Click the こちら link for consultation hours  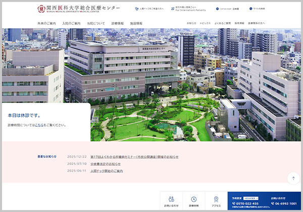pyautogui.click(x=39, y=125)
